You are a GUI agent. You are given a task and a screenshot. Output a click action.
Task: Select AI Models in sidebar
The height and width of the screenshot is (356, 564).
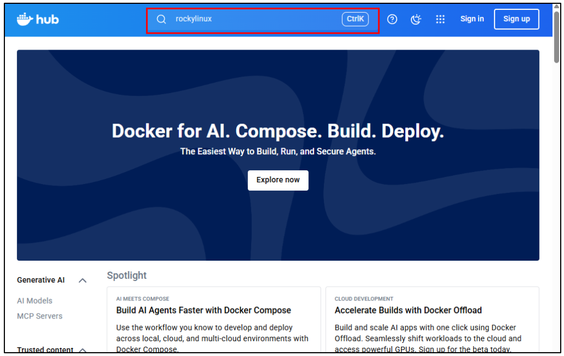35,301
